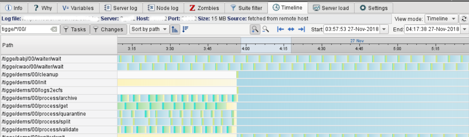Open the Server load tab
Viewport: 469px width, 137px height.
[331, 8]
